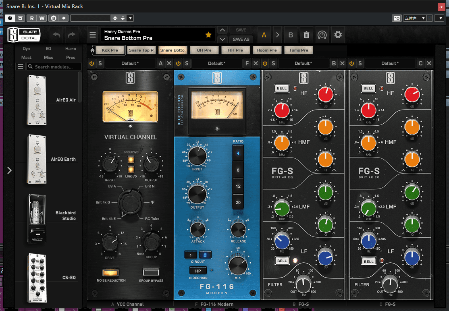Click the SAVE button
The height and width of the screenshot is (311, 449).
(x=241, y=30)
